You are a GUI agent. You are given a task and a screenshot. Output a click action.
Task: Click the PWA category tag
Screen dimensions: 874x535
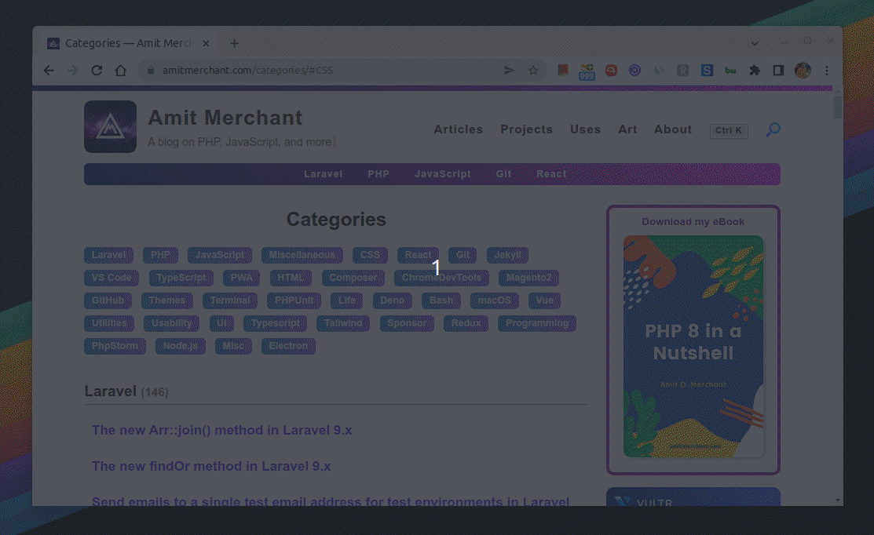coord(241,278)
